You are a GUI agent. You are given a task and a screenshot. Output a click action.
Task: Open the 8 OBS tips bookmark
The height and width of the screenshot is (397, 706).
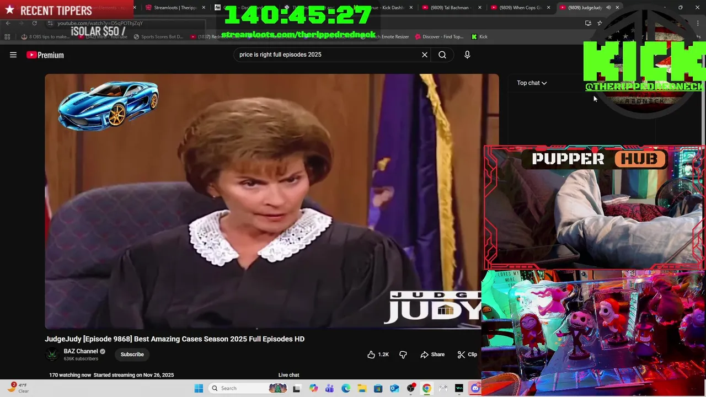click(x=46, y=36)
